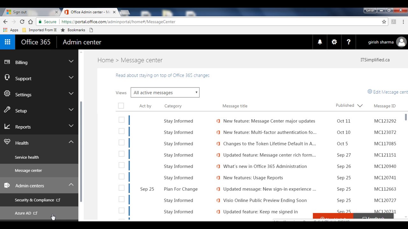The height and width of the screenshot is (229, 408).
Task: Check the box for MC120727 message
Action: pos(121,199)
